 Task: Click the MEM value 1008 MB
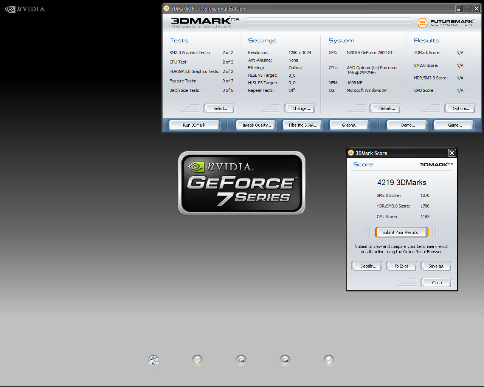[355, 83]
